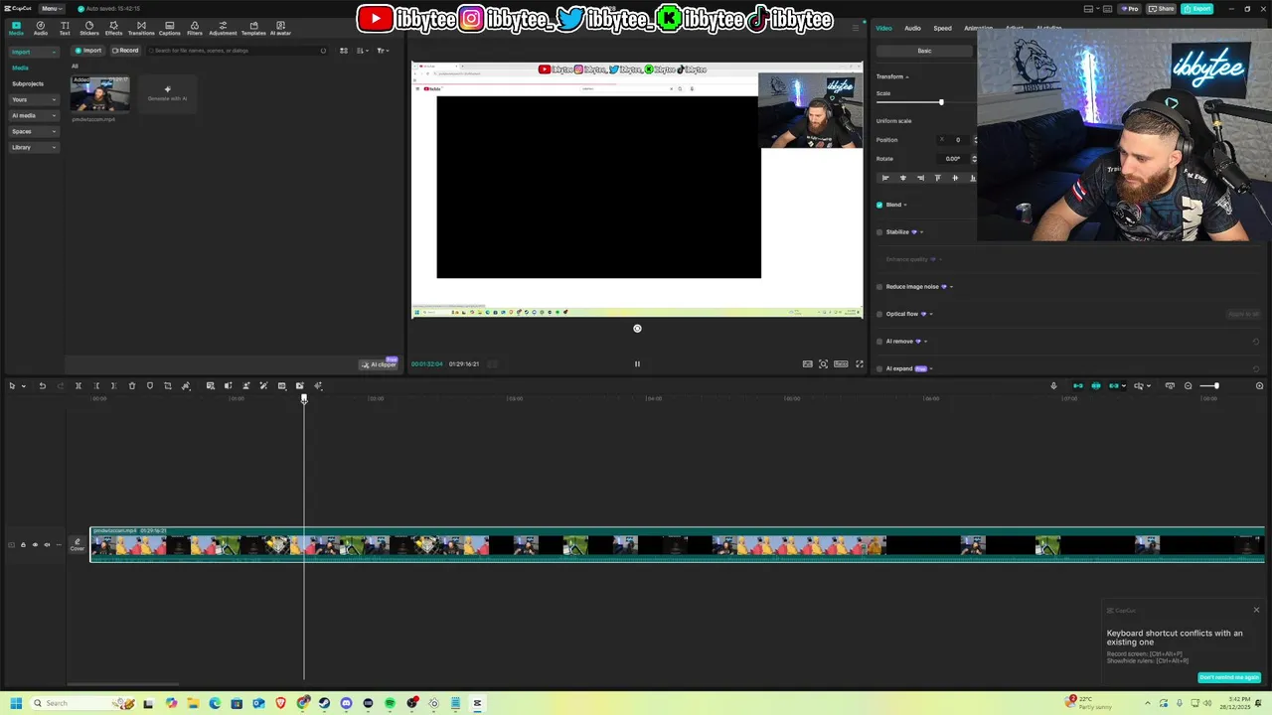Select the pmdwtszcom.mp4 media thumbnail
1272x715 pixels.
pyautogui.click(x=99, y=93)
